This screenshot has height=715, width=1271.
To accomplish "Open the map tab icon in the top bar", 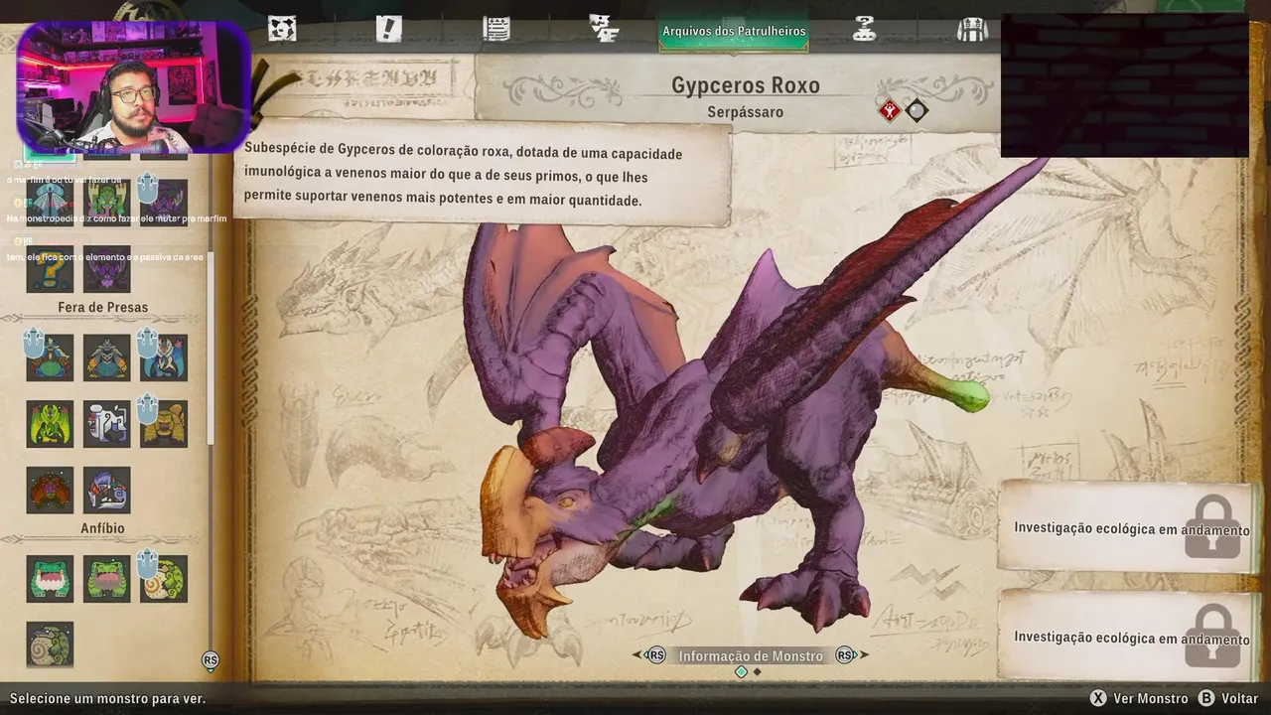I will pyautogui.click(x=282, y=29).
